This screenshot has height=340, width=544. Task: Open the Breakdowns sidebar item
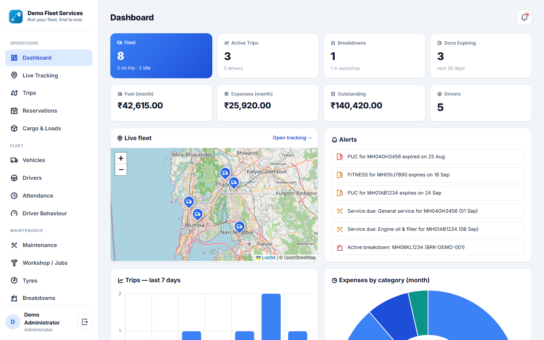point(49,298)
